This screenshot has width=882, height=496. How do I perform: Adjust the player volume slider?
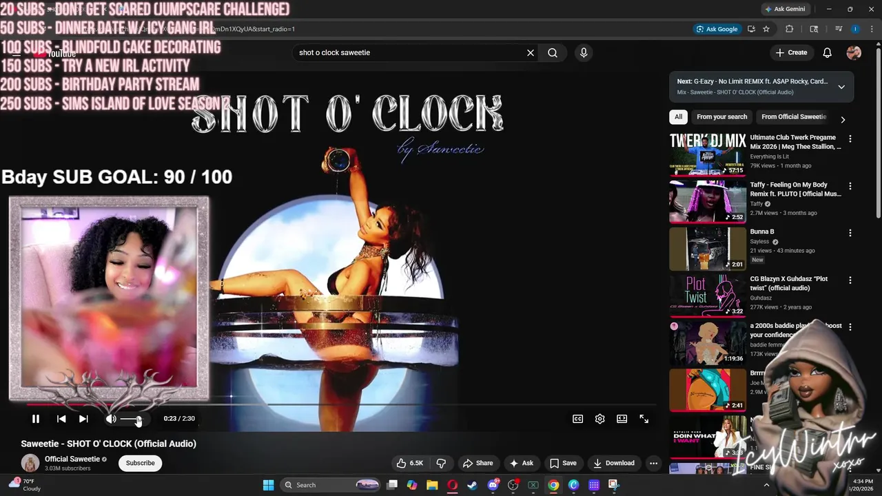pyautogui.click(x=131, y=419)
